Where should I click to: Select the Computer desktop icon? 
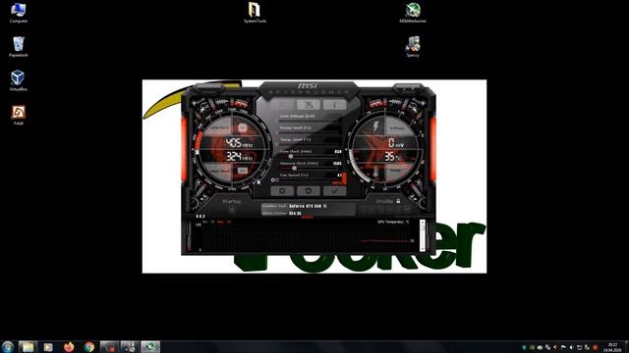click(18, 13)
